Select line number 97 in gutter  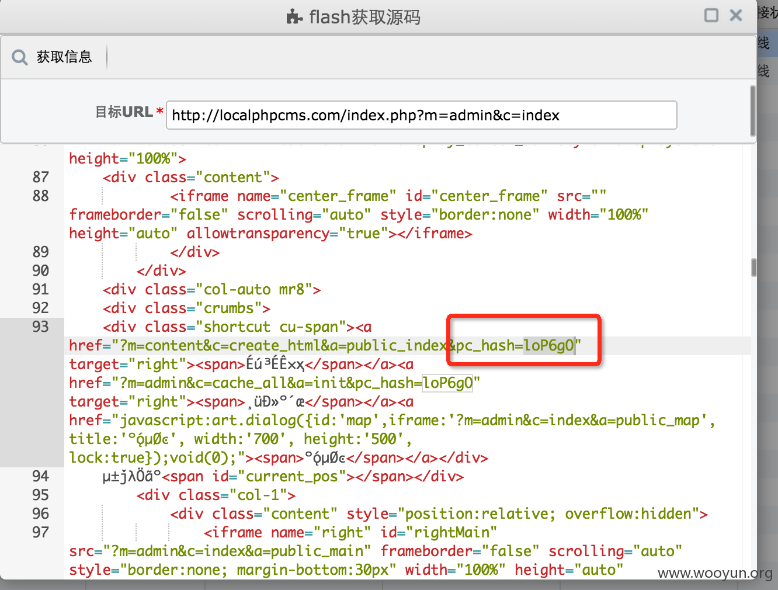tap(41, 532)
